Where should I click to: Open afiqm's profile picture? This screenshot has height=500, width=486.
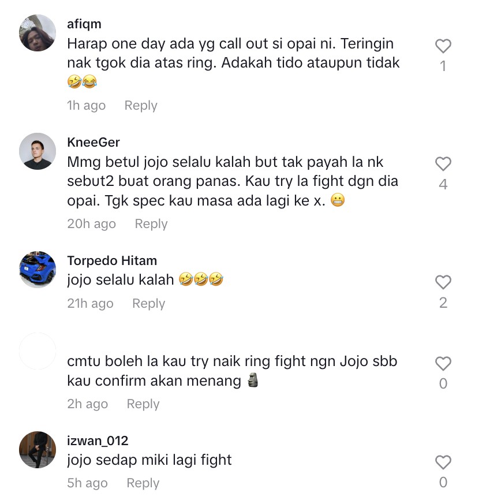38,32
